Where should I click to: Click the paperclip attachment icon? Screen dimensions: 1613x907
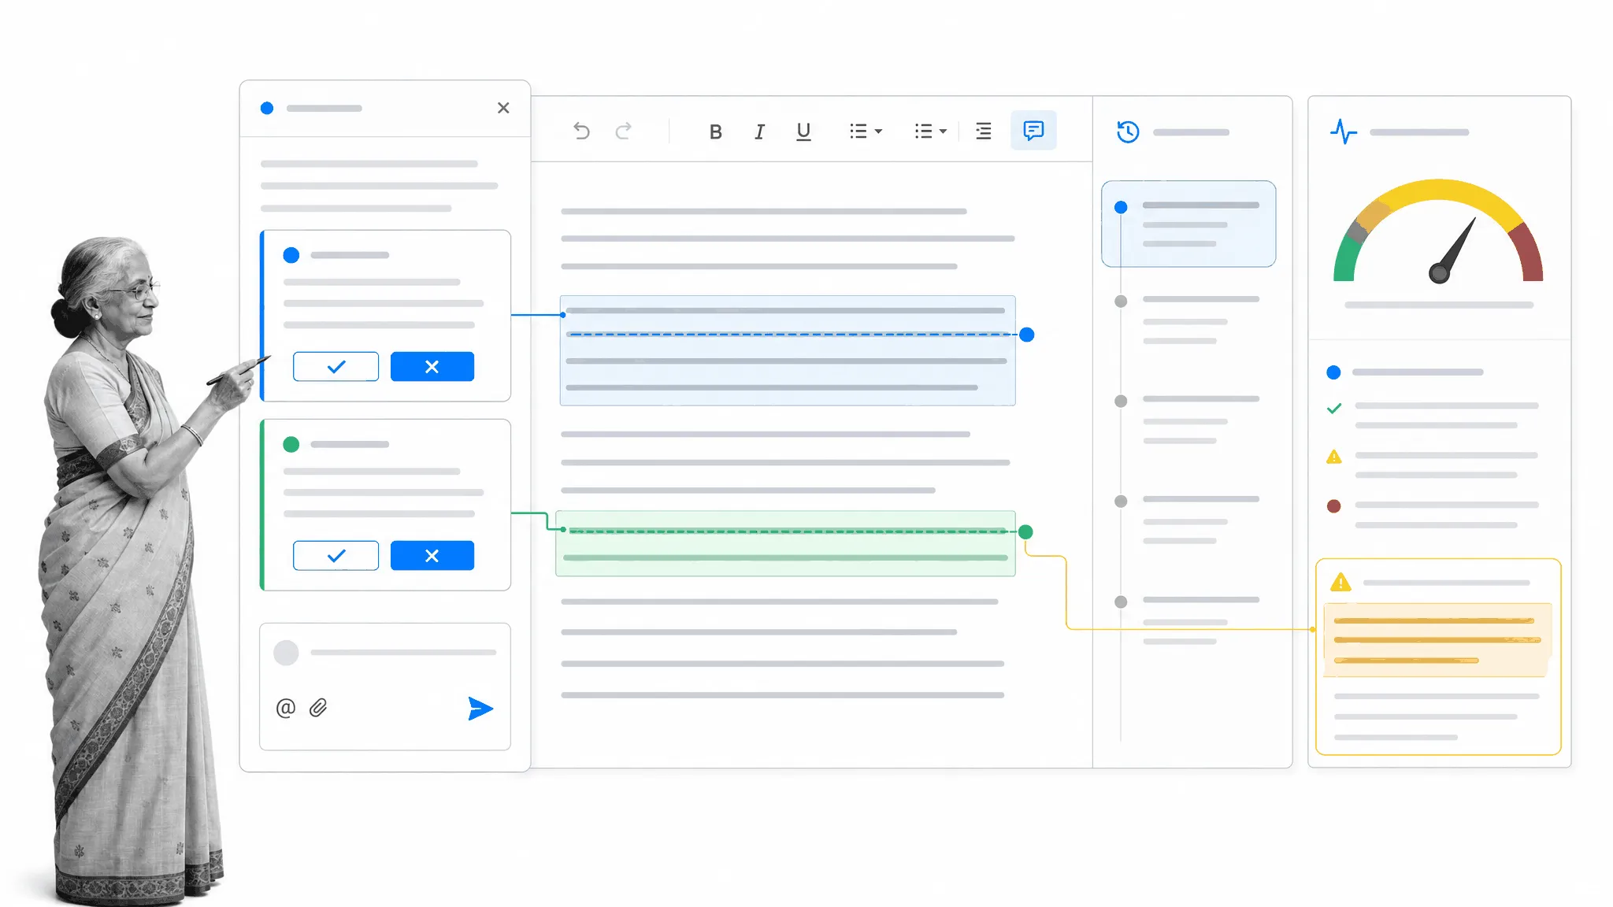tap(318, 708)
